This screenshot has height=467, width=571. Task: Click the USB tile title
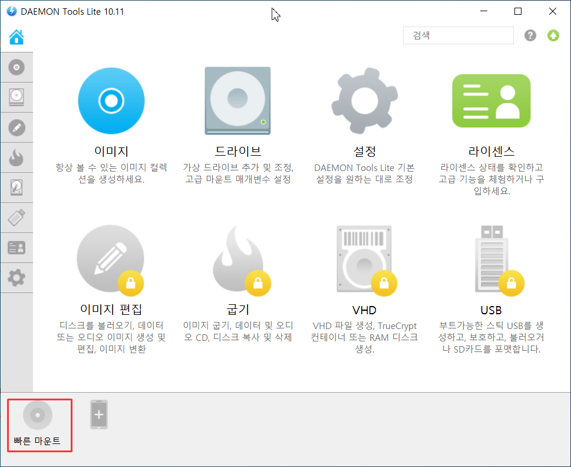491,310
